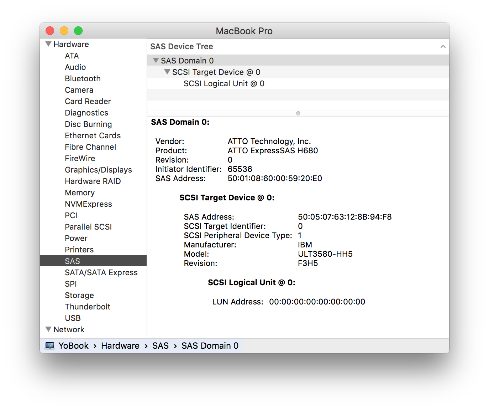Select the Hardware heading in sidebar

click(x=71, y=44)
